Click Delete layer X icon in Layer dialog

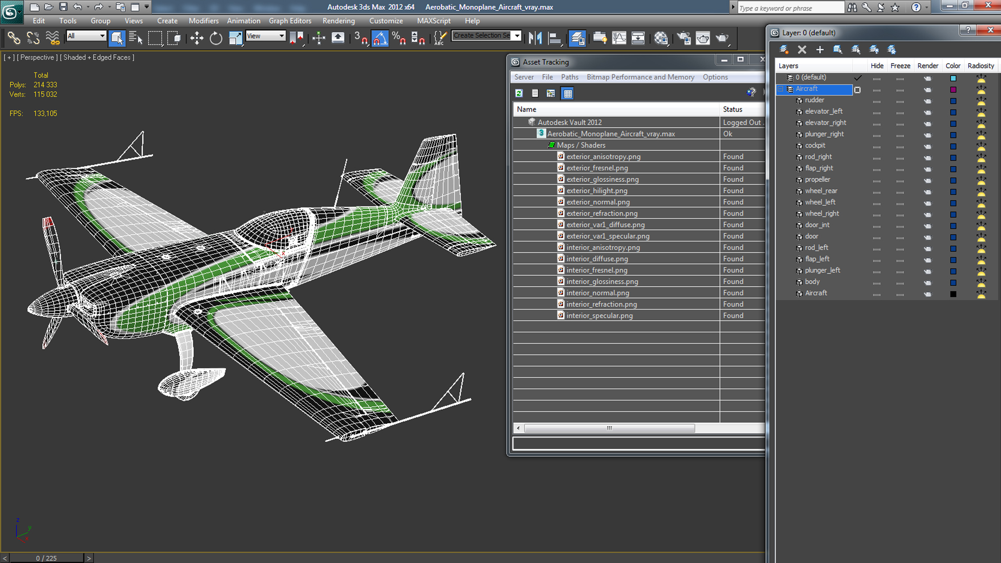802,50
